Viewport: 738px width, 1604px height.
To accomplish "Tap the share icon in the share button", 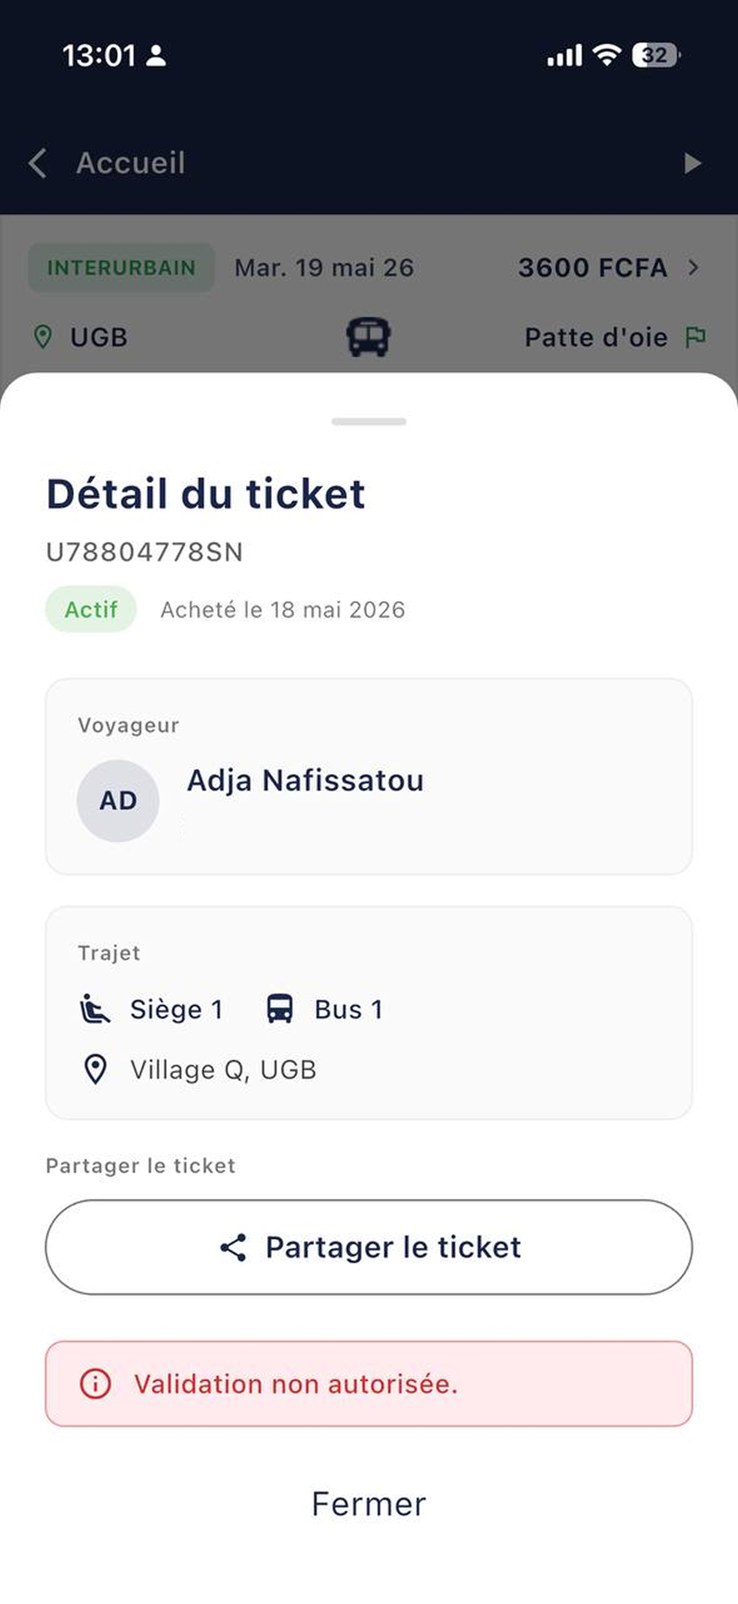I will coord(233,1247).
